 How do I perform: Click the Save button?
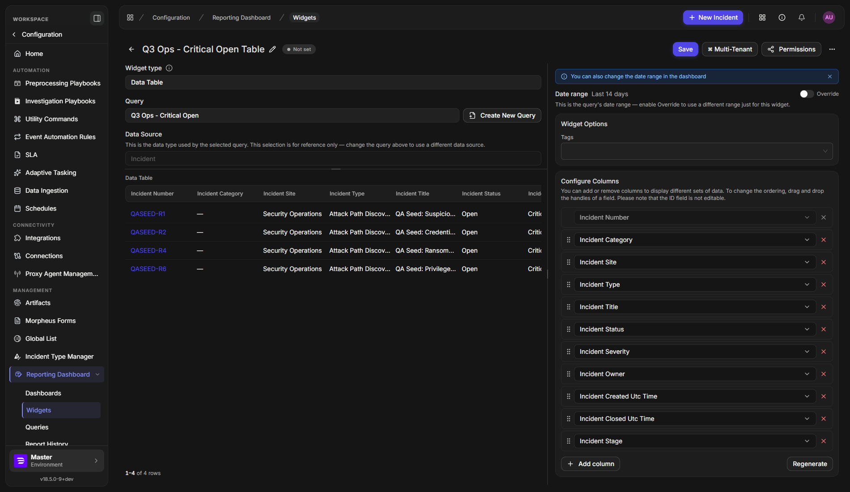pos(685,49)
